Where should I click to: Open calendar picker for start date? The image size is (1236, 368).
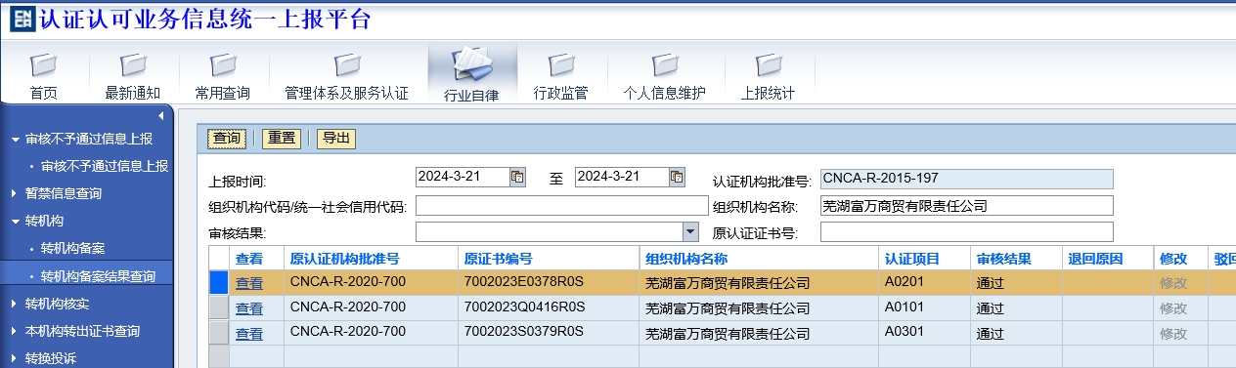pos(517,177)
